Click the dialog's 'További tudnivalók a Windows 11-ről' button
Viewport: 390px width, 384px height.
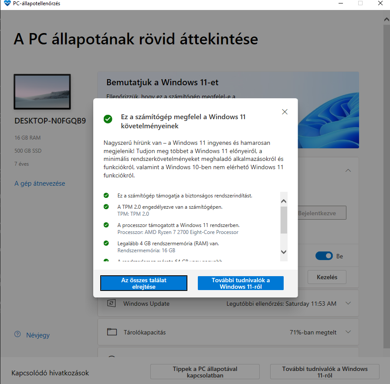point(241,283)
